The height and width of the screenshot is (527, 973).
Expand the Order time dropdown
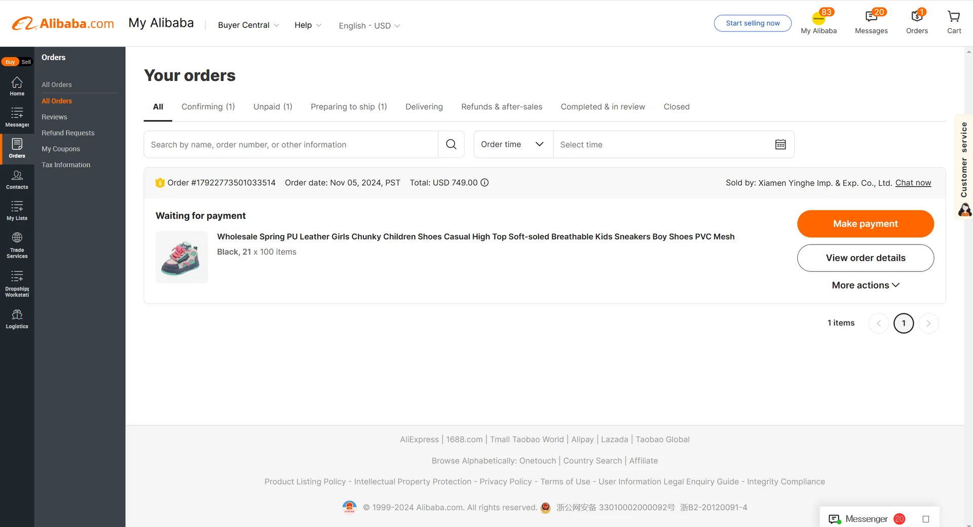[x=513, y=144]
